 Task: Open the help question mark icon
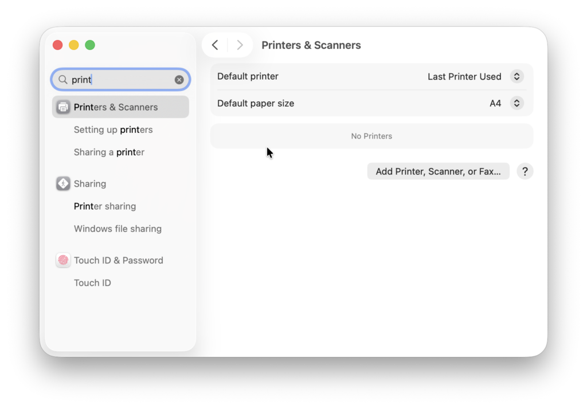[525, 171]
